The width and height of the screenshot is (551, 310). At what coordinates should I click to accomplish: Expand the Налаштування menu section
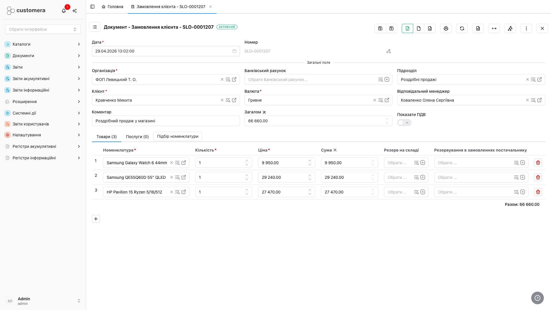click(x=43, y=135)
